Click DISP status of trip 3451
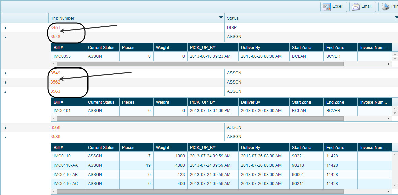 point(232,28)
